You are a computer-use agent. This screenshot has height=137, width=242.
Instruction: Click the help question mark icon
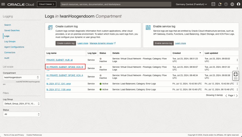tap(226, 5)
